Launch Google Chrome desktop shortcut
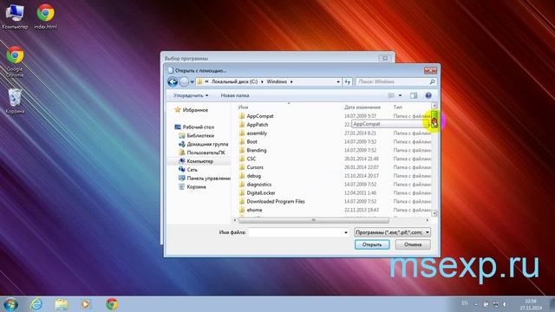Screen dimensions: 555x312 pos(15,62)
